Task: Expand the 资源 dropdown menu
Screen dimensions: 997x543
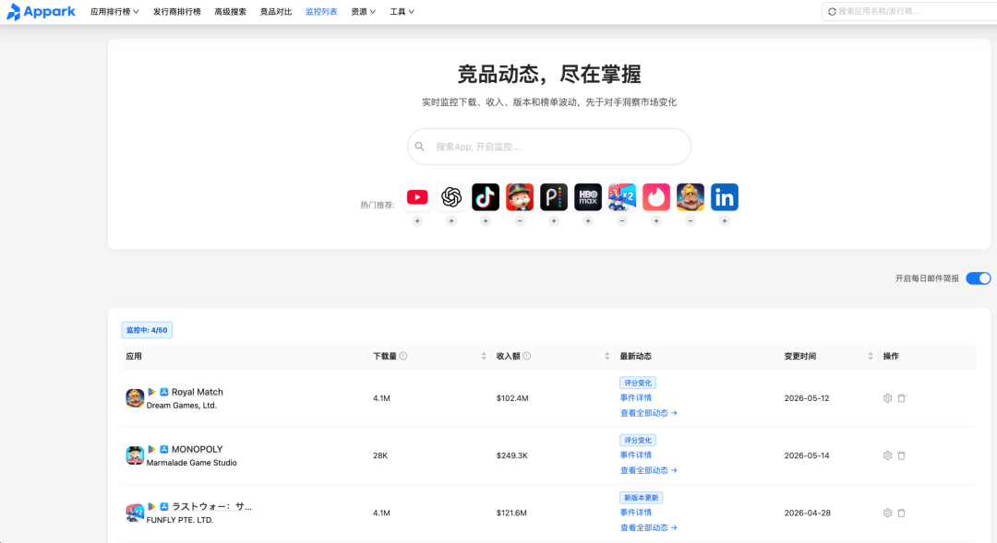Action: [363, 11]
